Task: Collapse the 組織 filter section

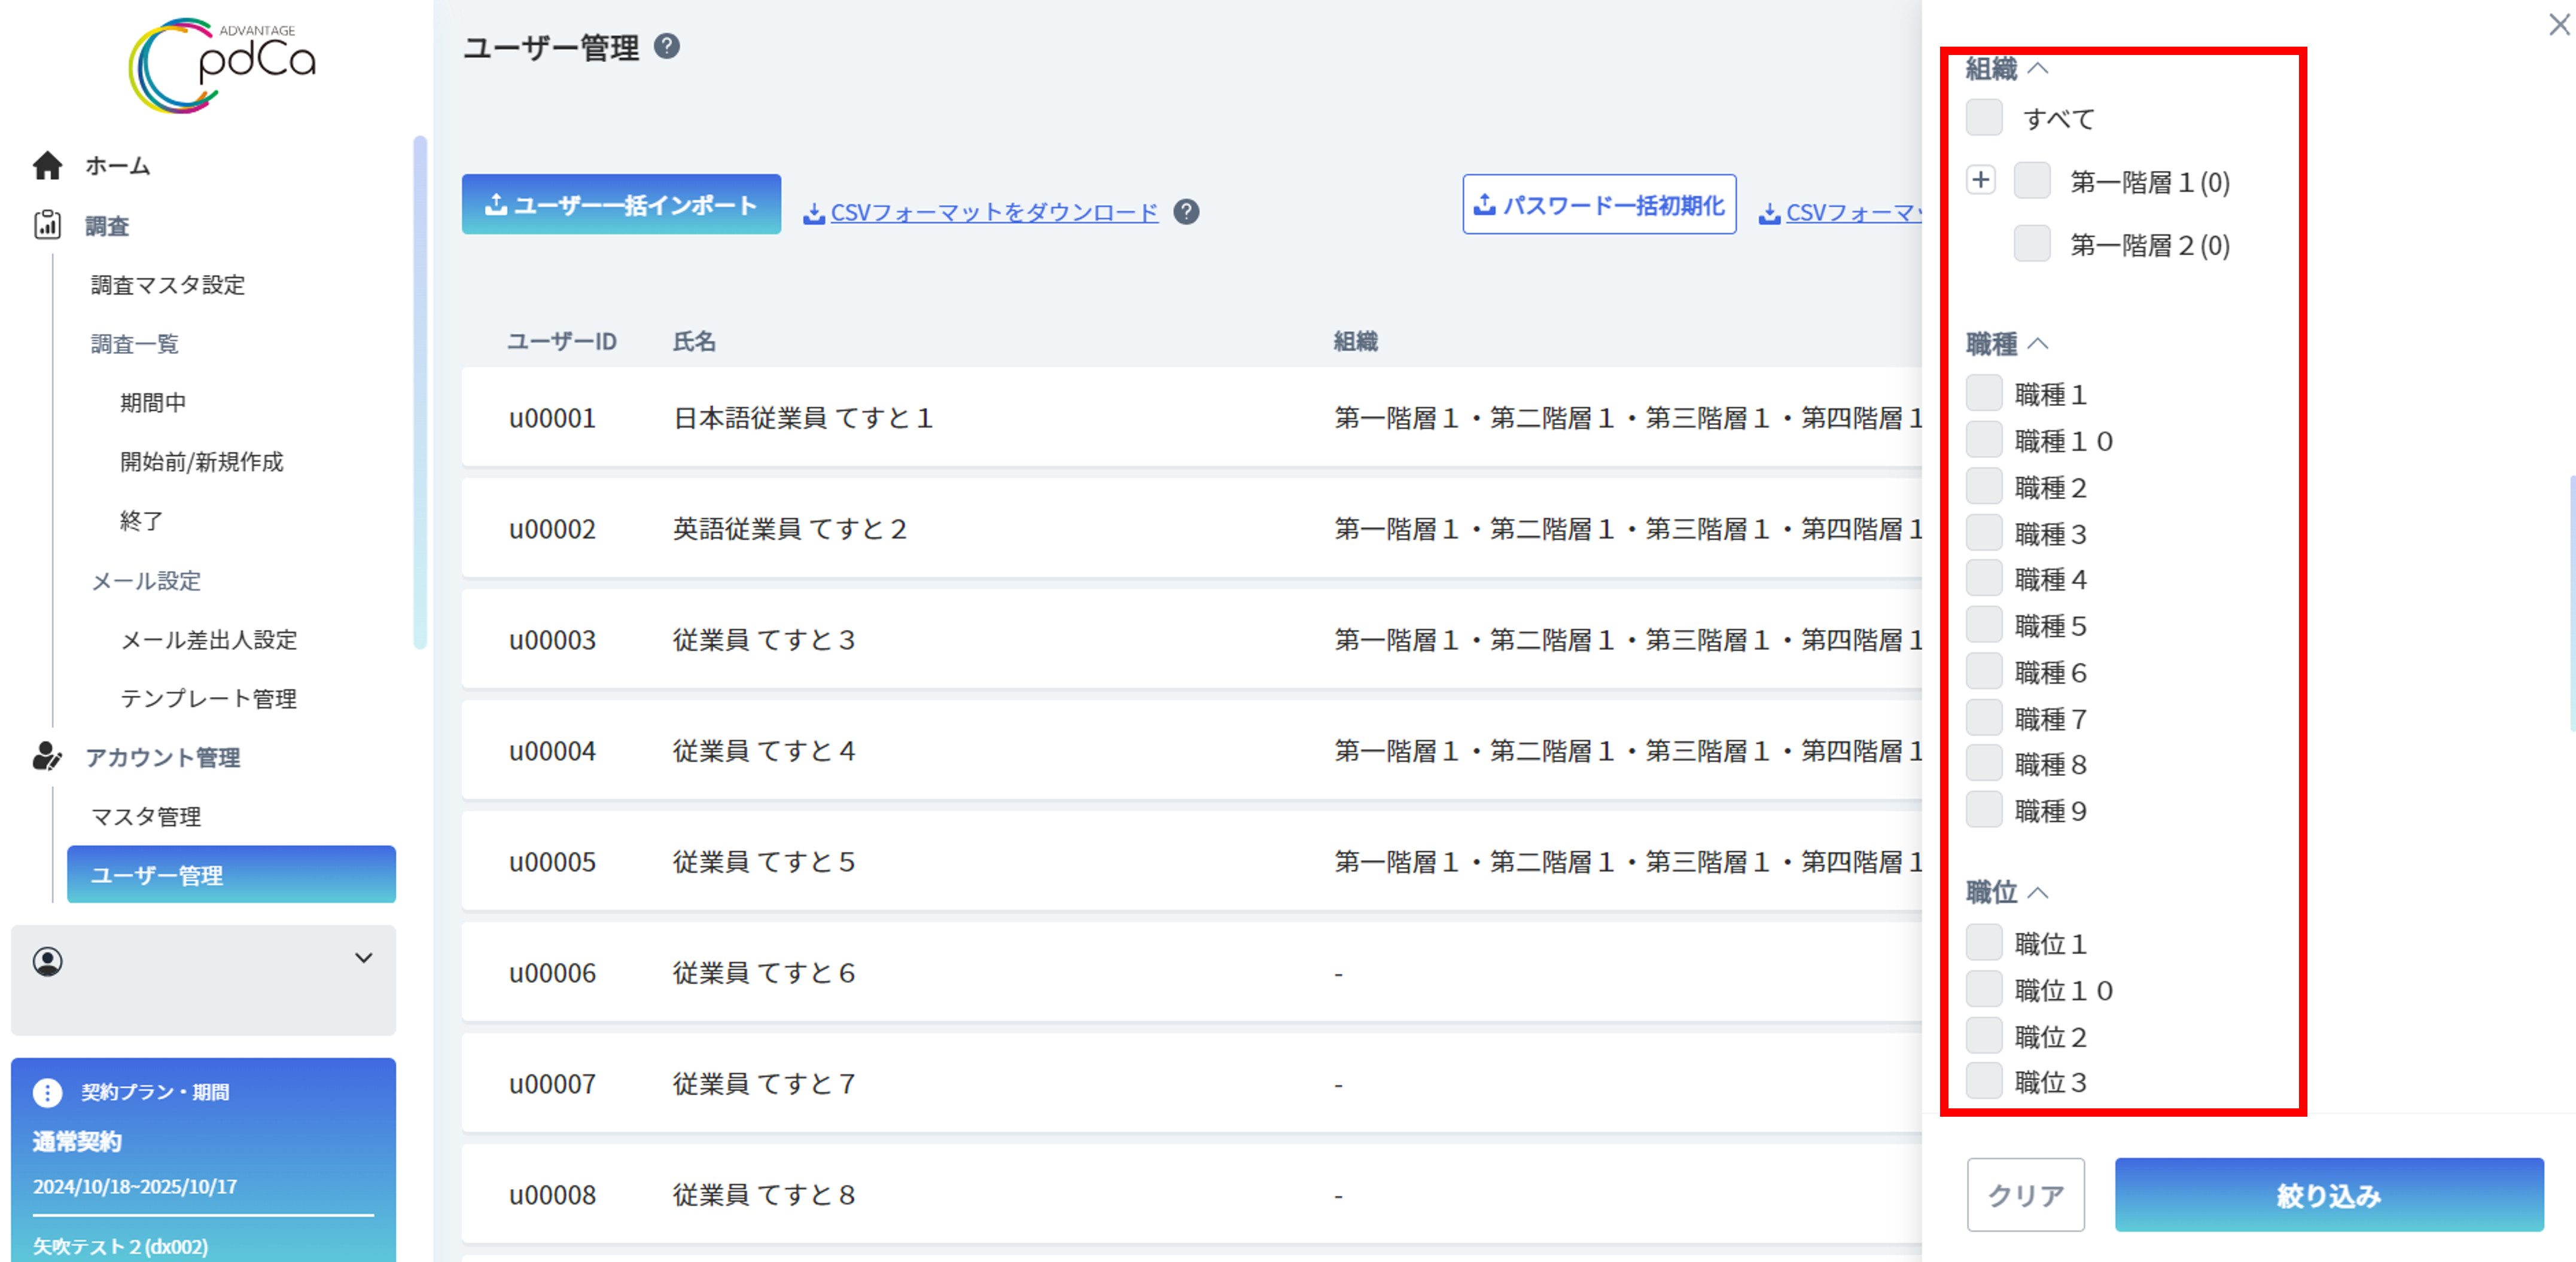Action: (2038, 69)
